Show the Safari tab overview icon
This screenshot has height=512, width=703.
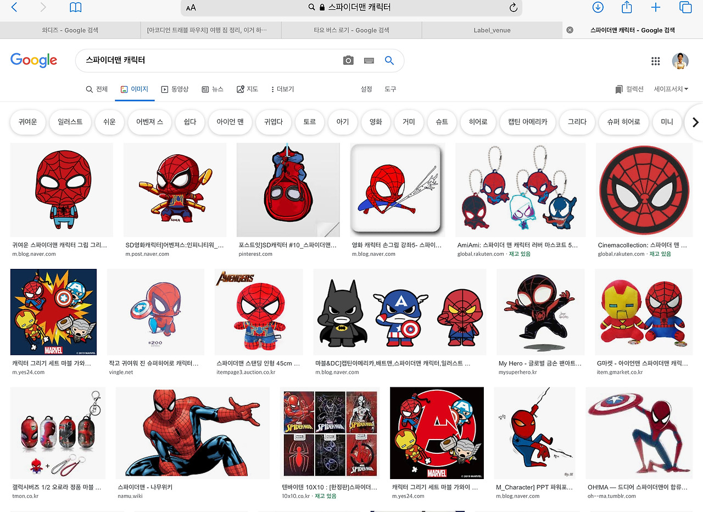685,7
